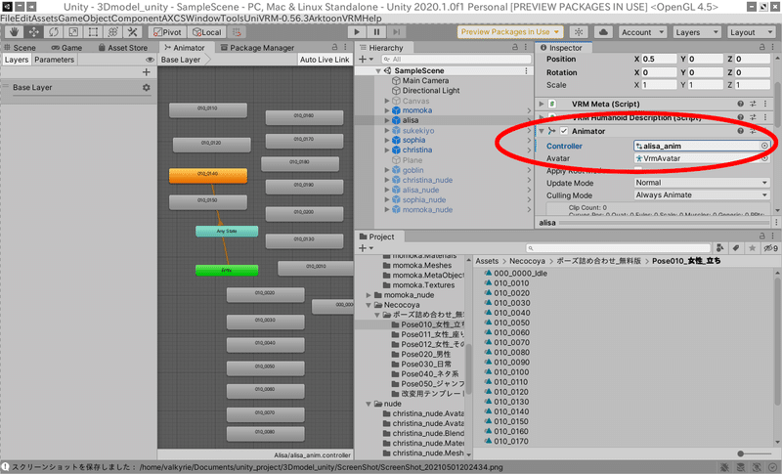Open Culling Mode dropdown

(x=702, y=194)
